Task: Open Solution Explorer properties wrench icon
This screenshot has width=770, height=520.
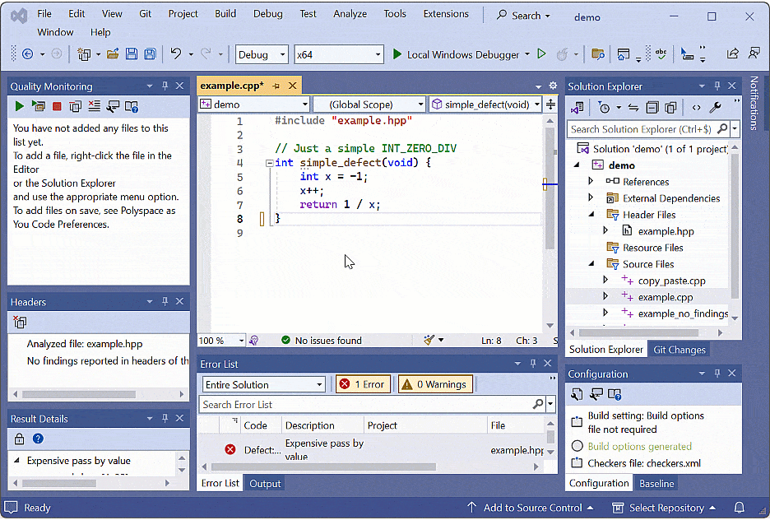Action: coord(715,108)
